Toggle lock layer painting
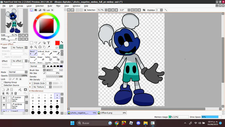 13,79
